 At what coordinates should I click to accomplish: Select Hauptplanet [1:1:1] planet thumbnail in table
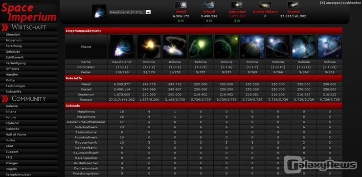pyautogui.click(x=122, y=46)
